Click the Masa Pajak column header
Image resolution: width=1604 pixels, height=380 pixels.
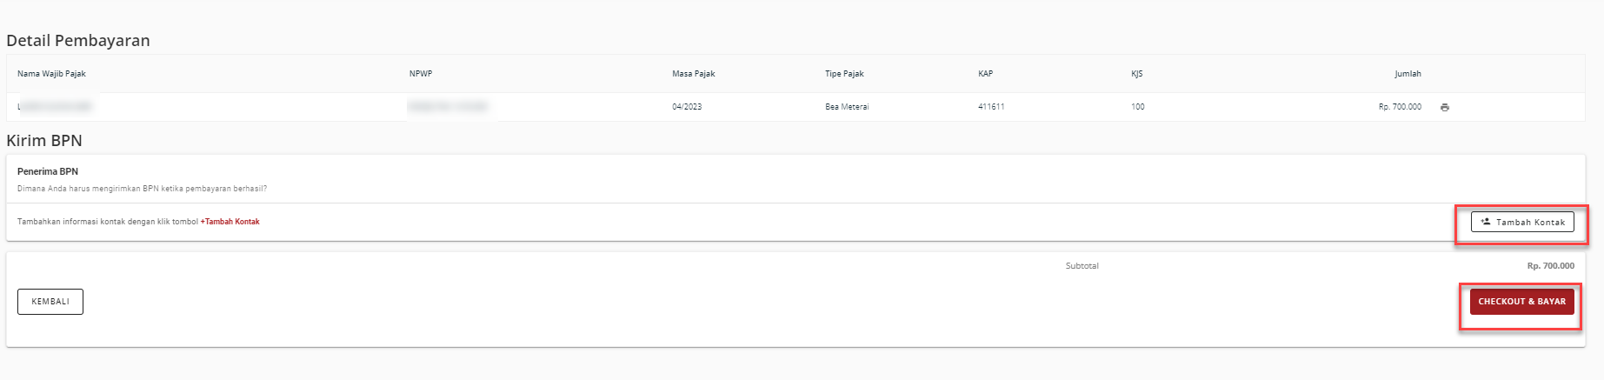coord(694,74)
